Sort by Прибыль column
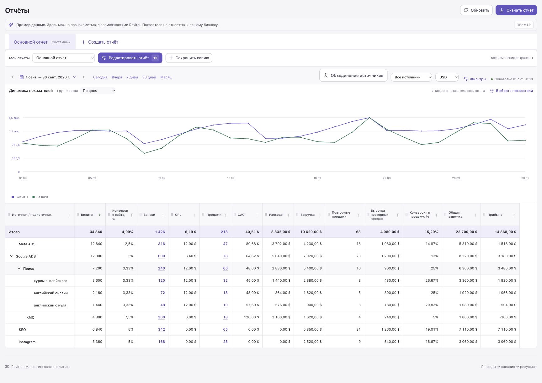 tap(514, 215)
